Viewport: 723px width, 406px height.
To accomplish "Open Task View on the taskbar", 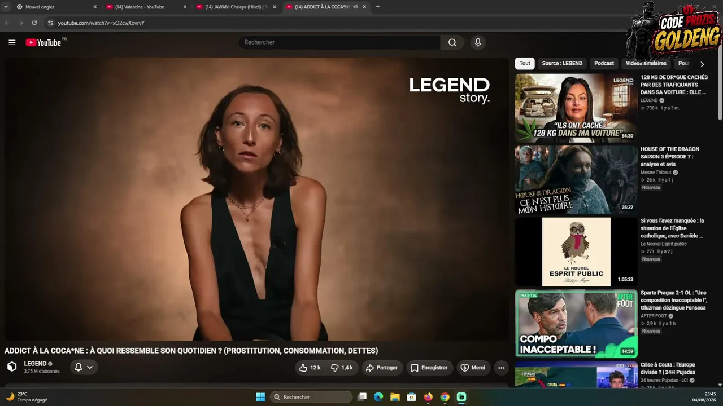I will coord(362,397).
